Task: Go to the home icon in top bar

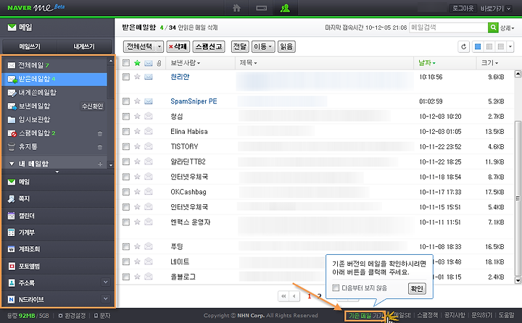Action: [236, 8]
